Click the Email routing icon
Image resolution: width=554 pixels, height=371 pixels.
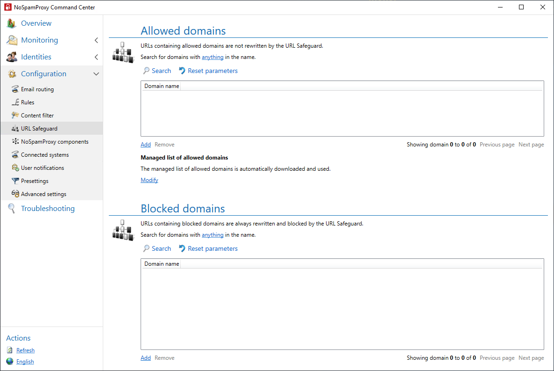coord(15,89)
